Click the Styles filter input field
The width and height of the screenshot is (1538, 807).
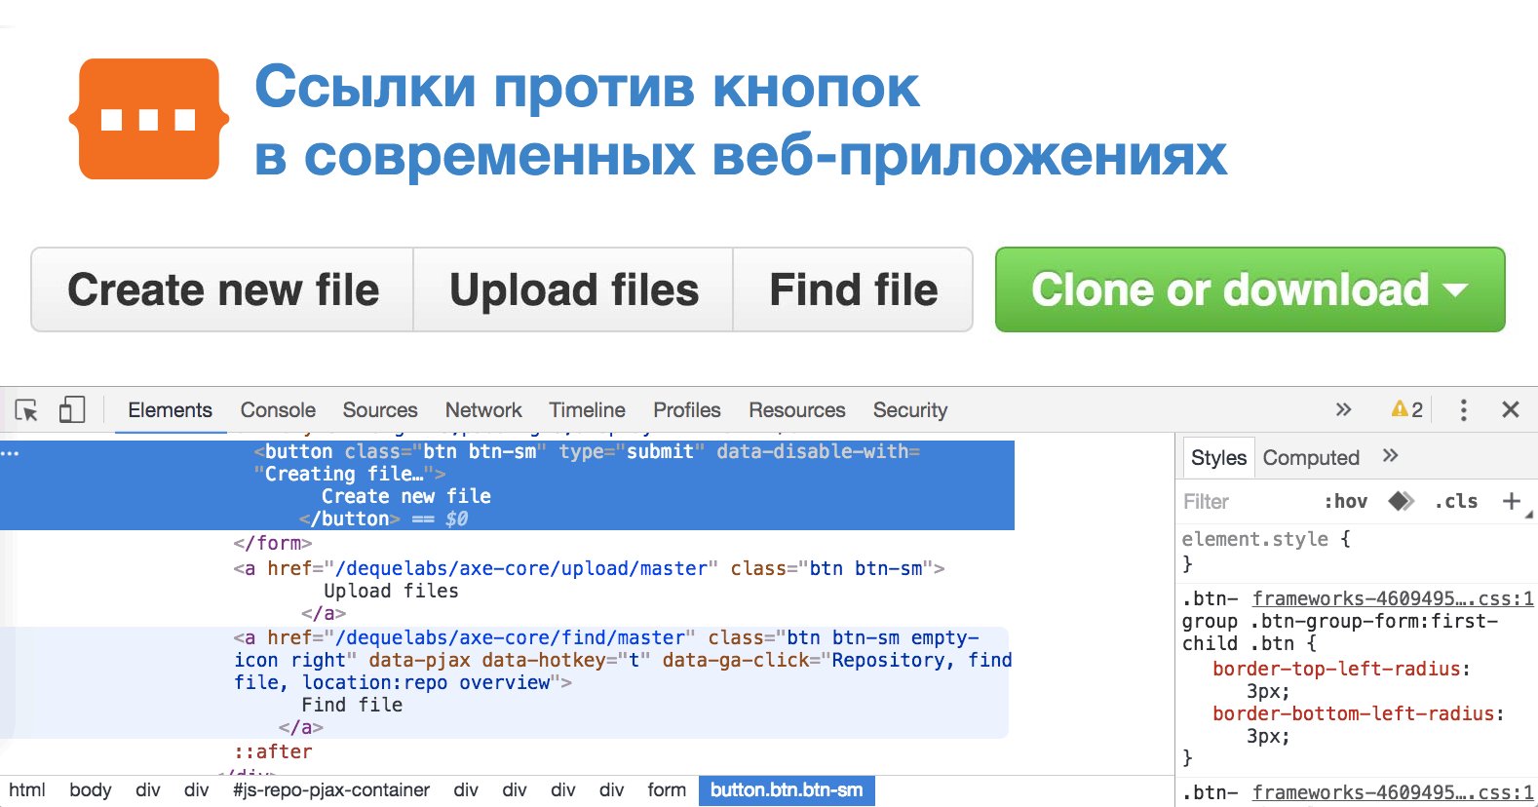click(1243, 501)
